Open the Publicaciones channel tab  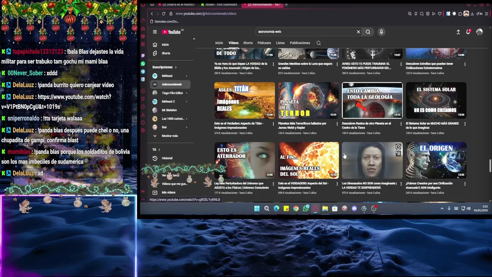coord(300,43)
